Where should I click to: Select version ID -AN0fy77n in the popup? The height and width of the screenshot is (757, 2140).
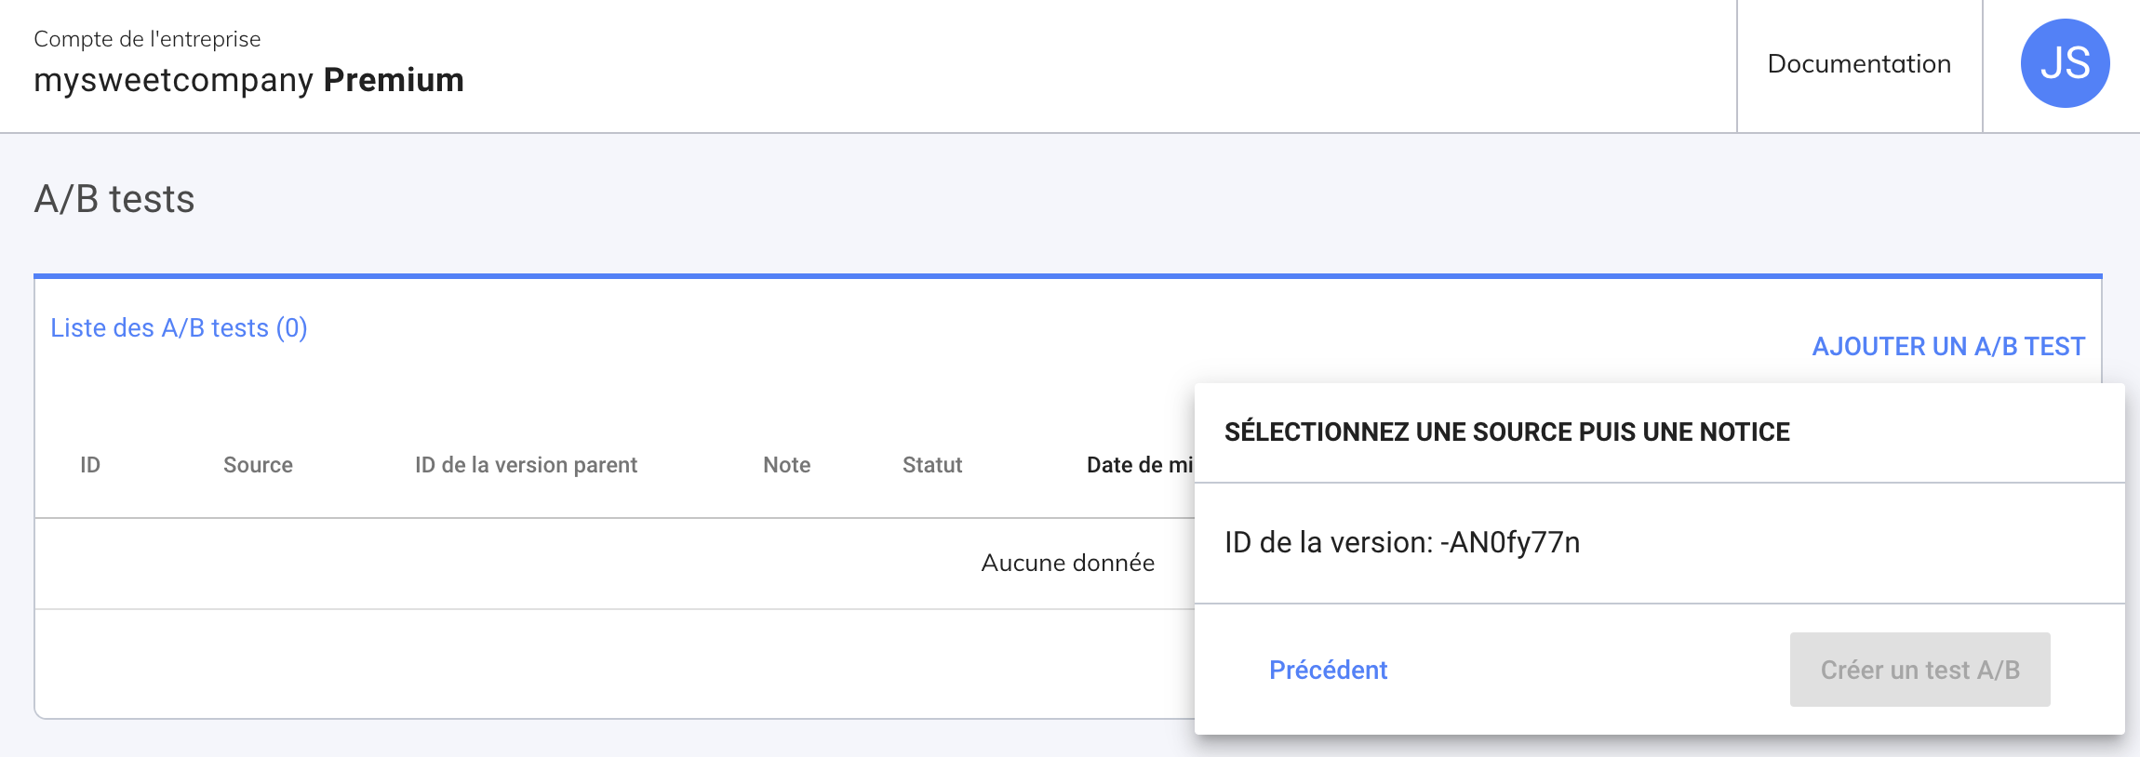[1402, 542]
